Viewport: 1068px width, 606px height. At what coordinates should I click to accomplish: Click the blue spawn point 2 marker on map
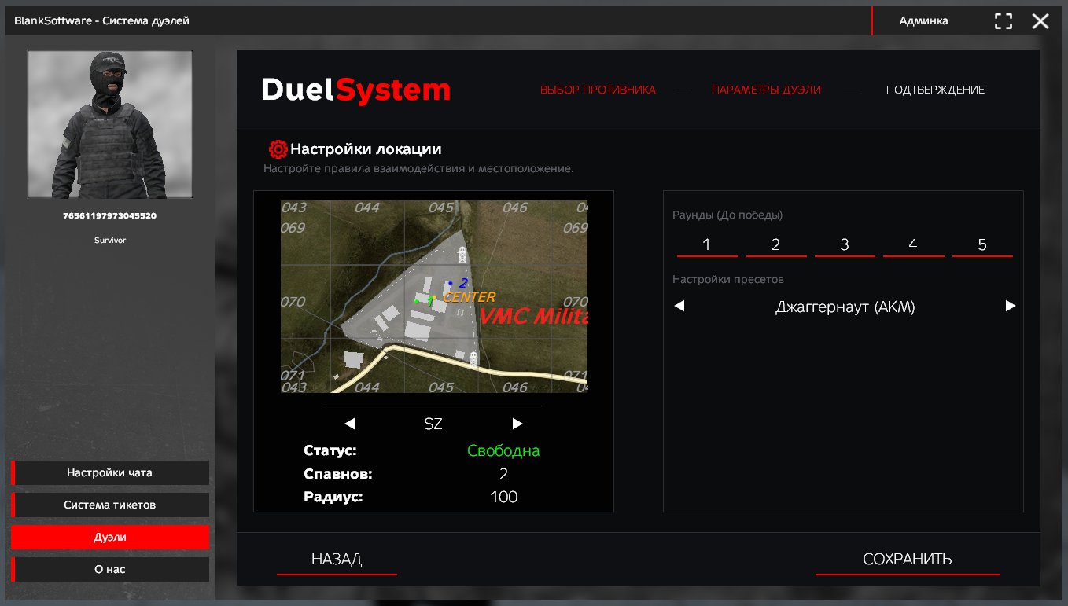click(x=450, y=283)
